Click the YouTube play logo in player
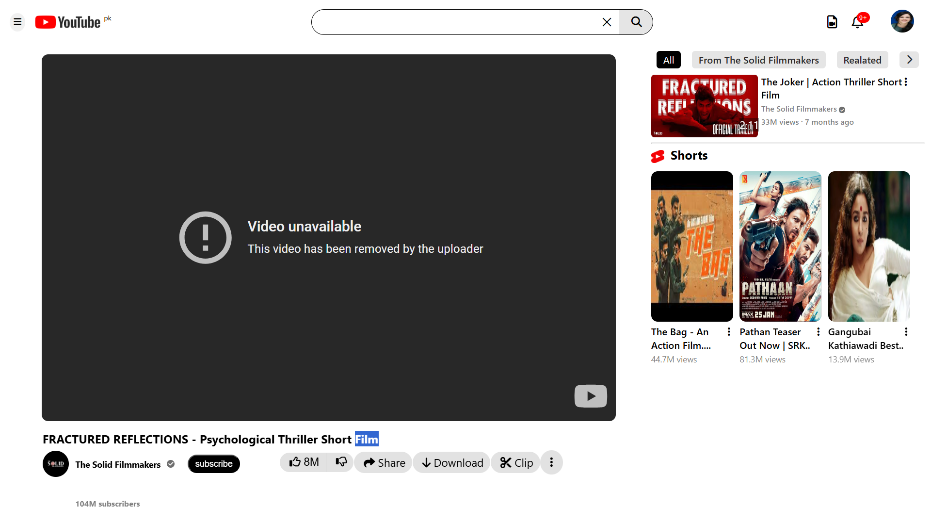The width and height of the screenshot is (931, 524). (x=590, y=396)
